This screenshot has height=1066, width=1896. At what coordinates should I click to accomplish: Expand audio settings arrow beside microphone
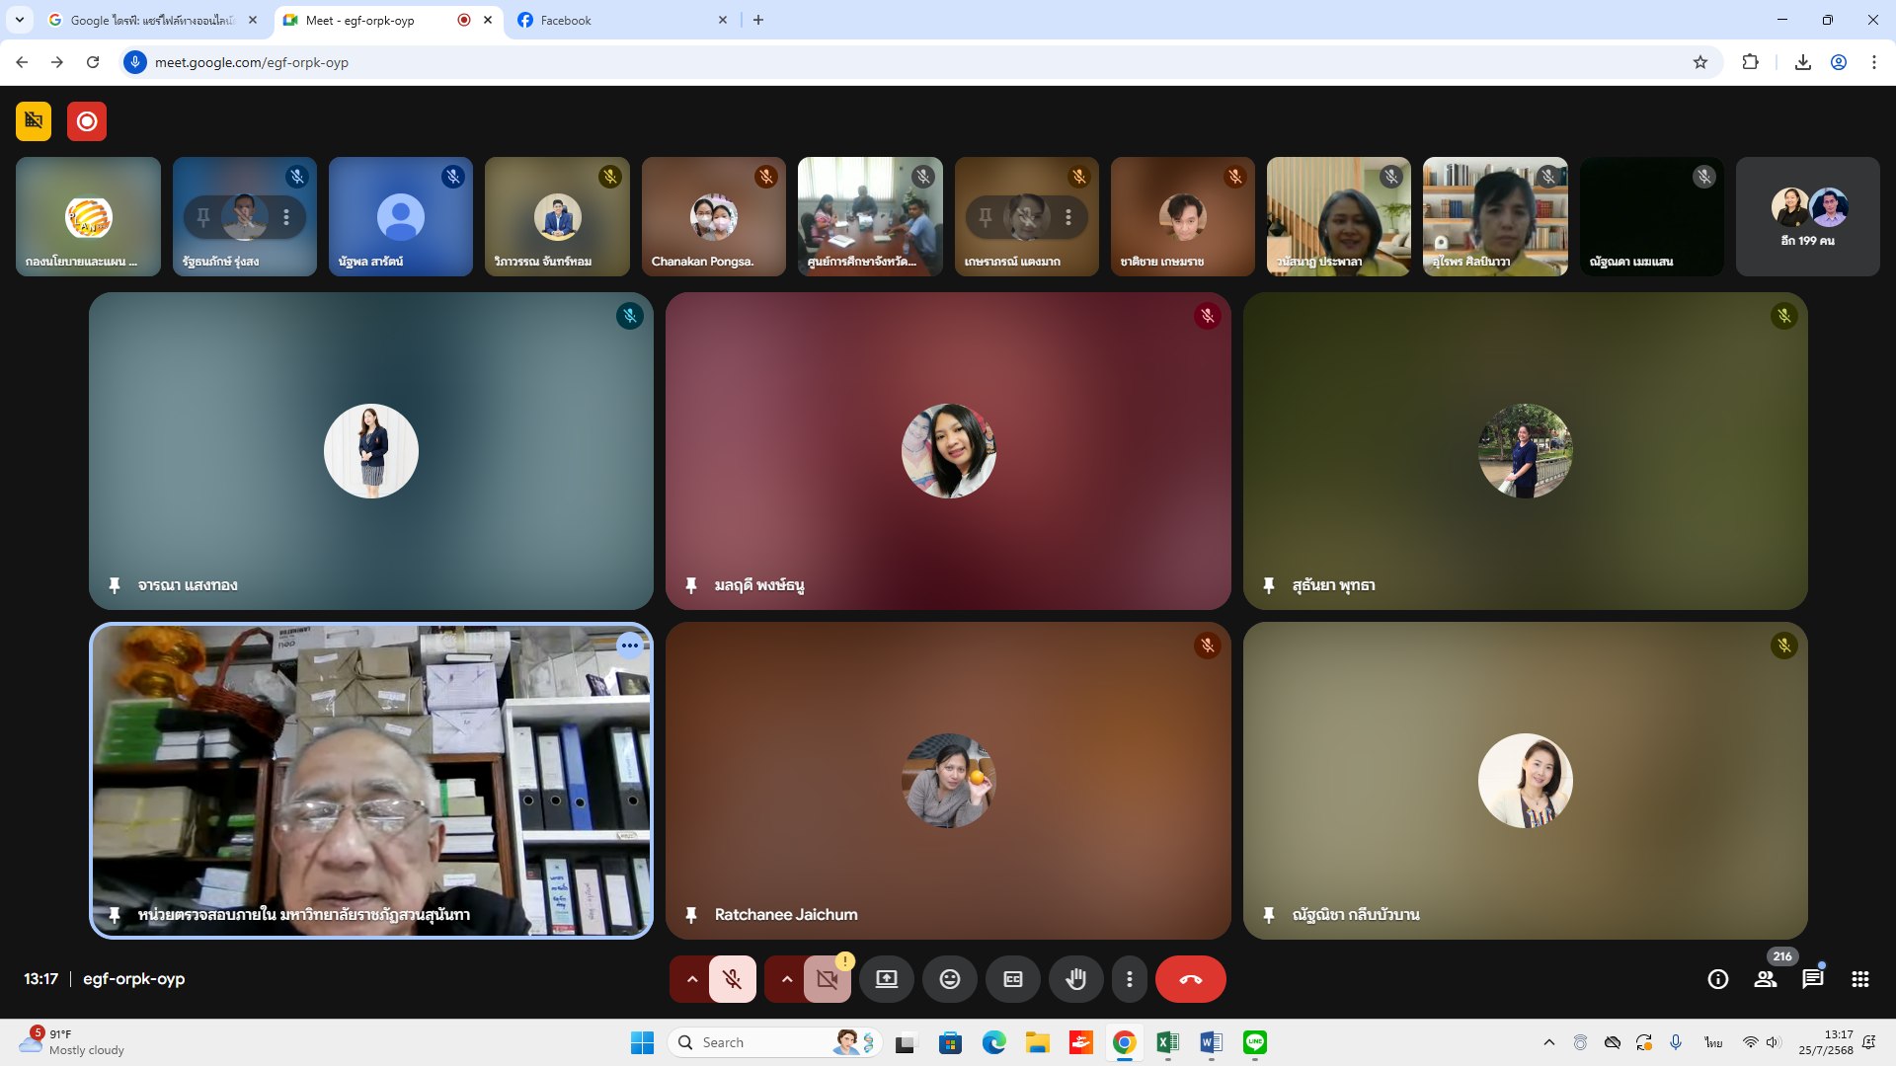[x=691, y=979]
